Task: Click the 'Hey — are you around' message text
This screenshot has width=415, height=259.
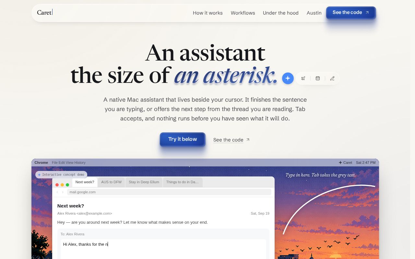Action: (x=133, y=222)
